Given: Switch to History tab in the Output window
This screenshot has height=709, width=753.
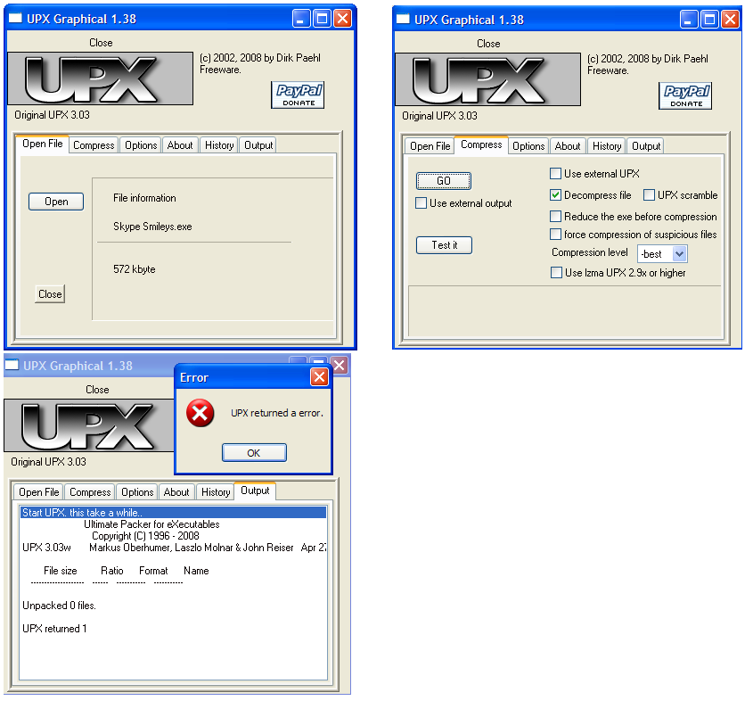Looking at the screenshot, I should [216, 492].
